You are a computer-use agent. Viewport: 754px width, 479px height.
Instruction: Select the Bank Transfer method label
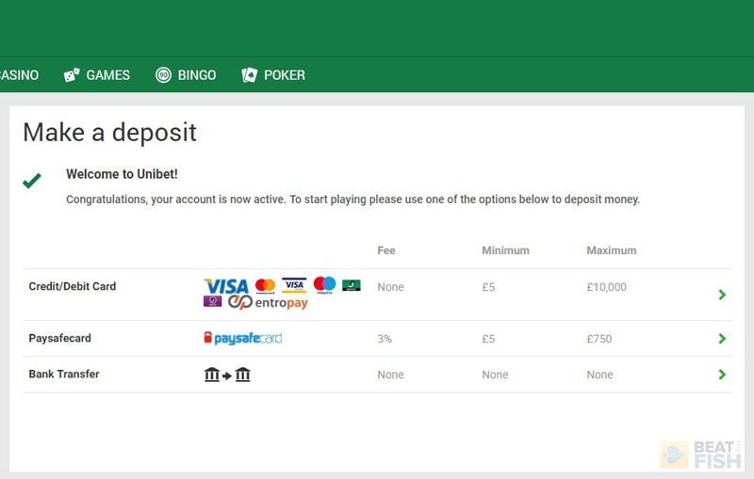(x=64, y=375)
